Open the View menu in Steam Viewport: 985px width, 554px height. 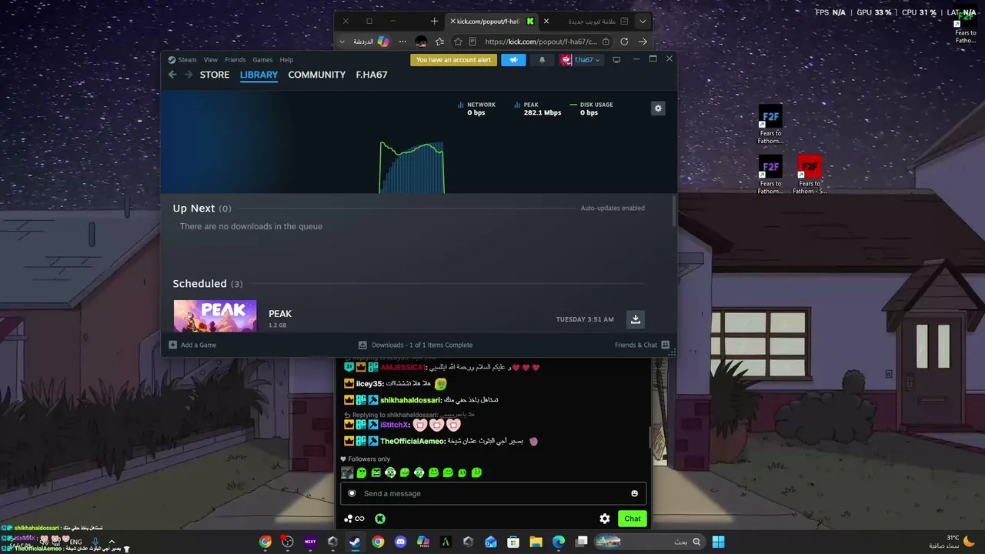pos(210,60)
